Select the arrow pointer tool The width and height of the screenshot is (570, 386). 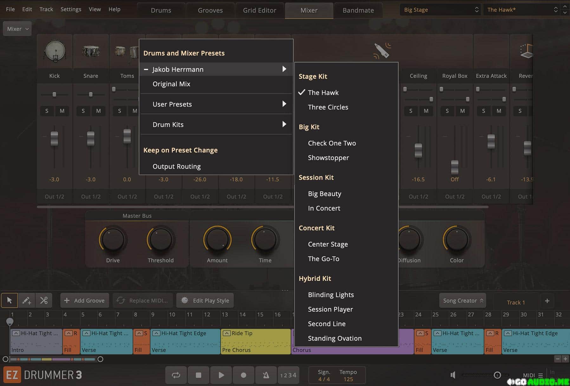pos(9,300)
